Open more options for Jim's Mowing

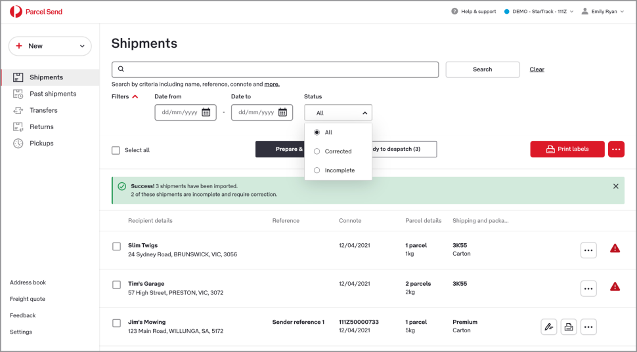(x=588, y=327)
